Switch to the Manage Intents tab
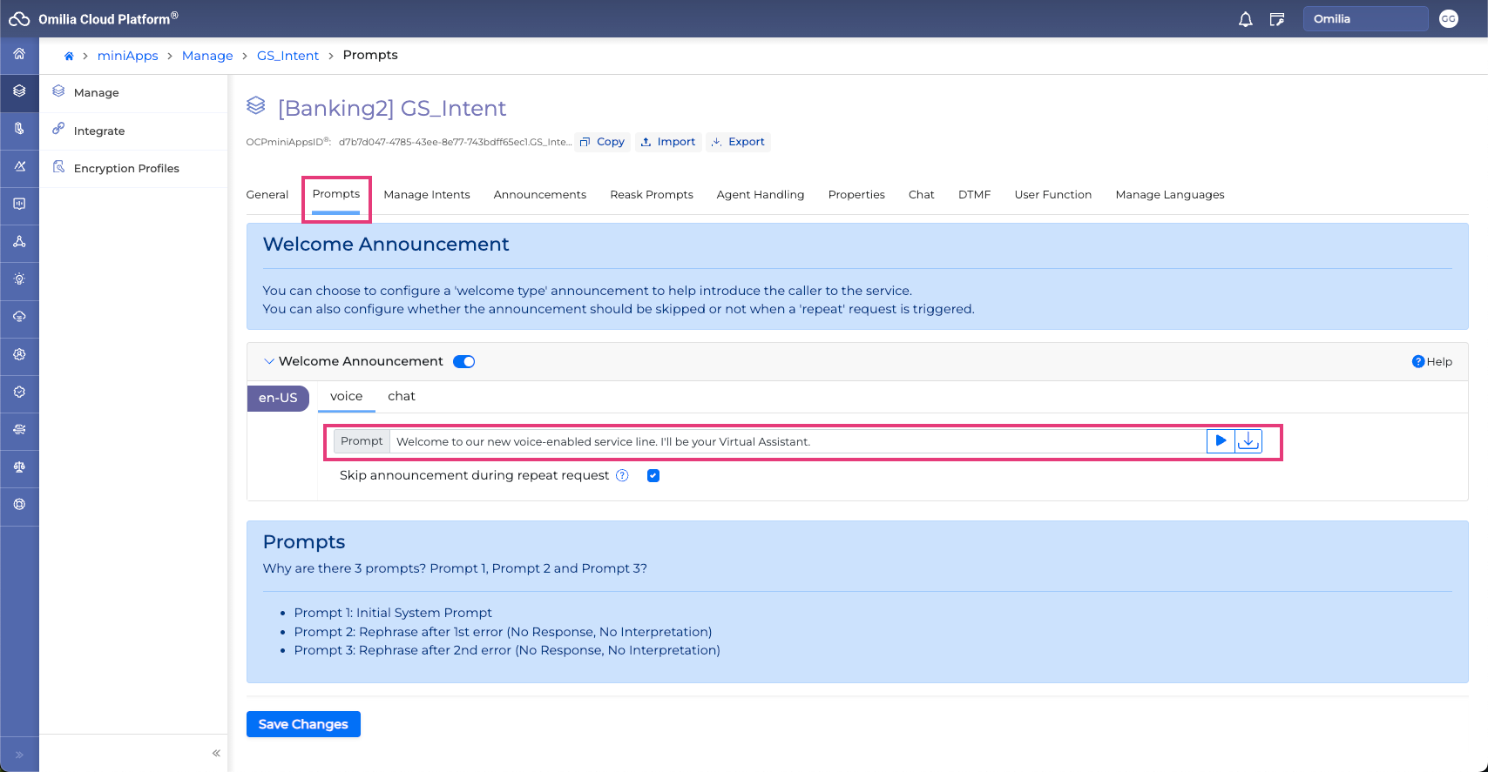 (x=426, y=195)
